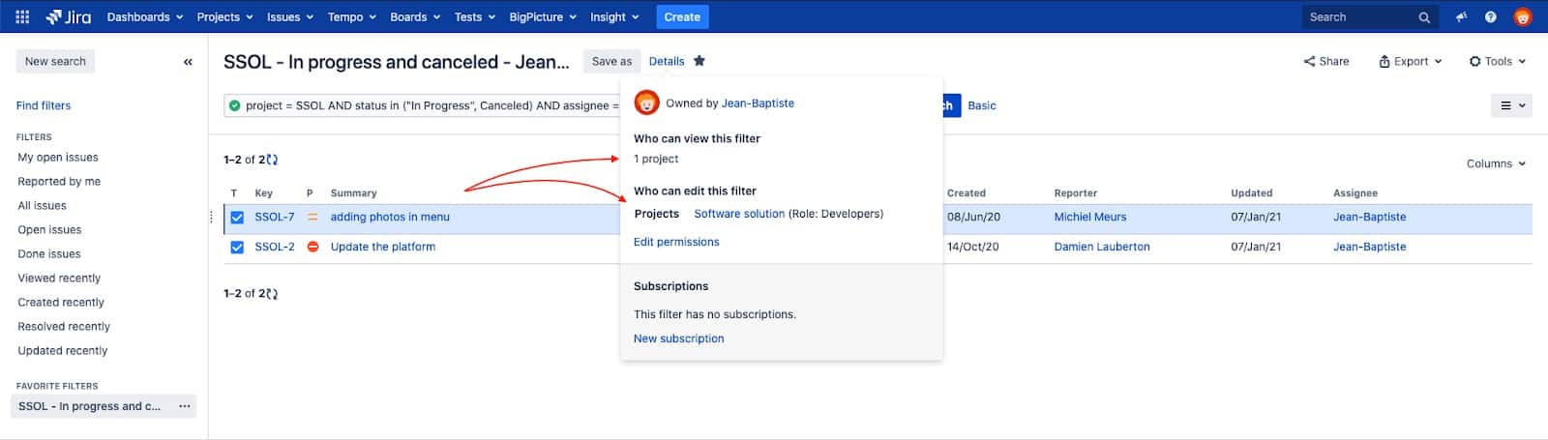The width and height of the screenshot is (1548, 440).
Task: Open the app switcher grid icon
Action: coord(22,16)
